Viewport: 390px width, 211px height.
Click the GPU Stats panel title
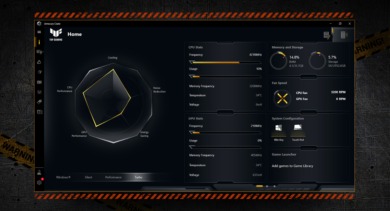[x=196, y=118]
